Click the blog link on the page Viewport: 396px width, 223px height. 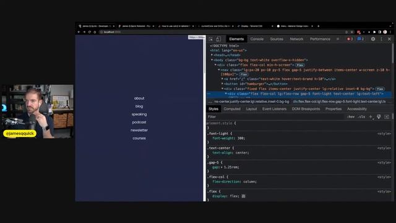(x=139, y=106)
